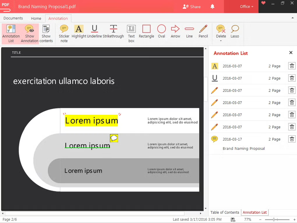Click the Share button
This screenshot has width=297, height=223.
pos(192,6)
